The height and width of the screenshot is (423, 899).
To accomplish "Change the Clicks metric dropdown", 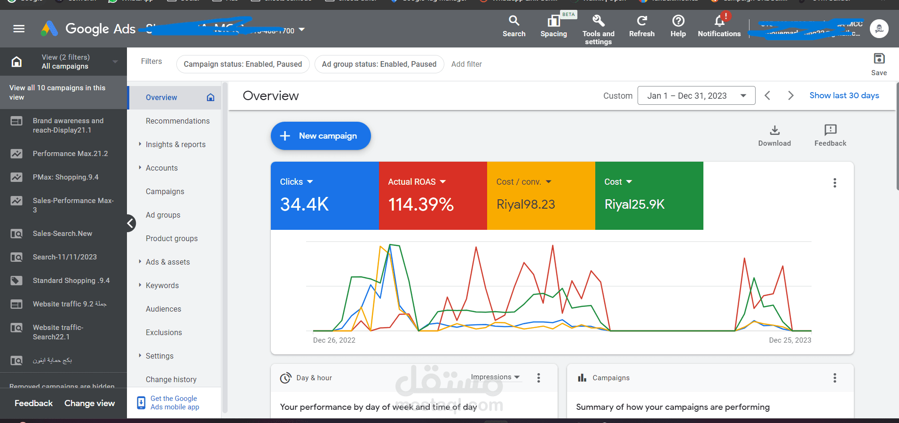I will [x=297, y=182].
